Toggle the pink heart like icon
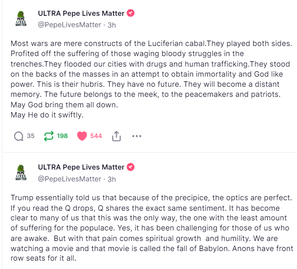 coord(82,136)
